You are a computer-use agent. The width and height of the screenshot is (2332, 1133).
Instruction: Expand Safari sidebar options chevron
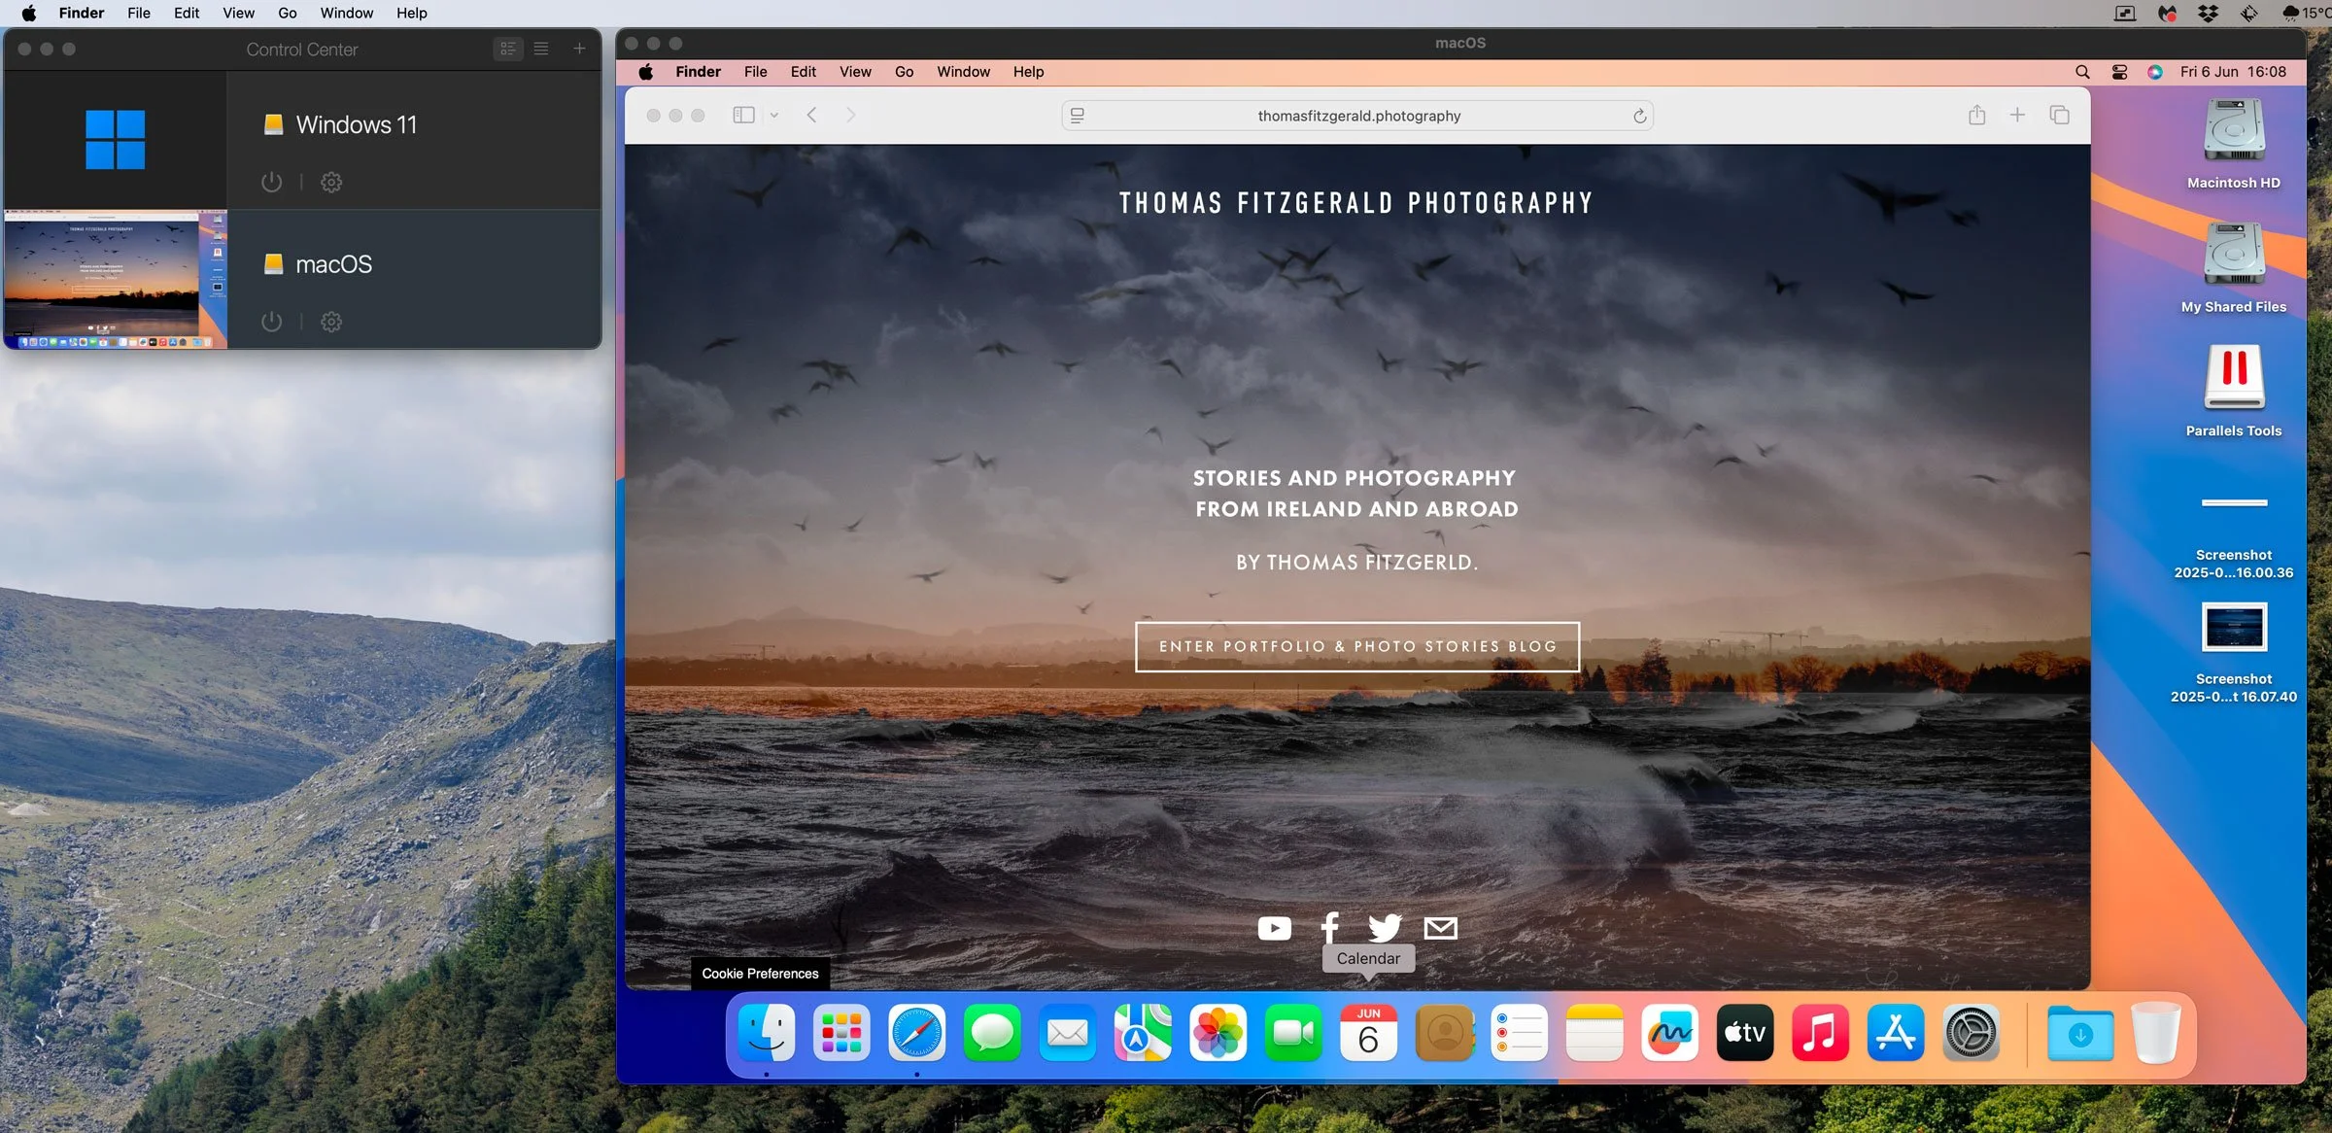pos(774,115)
